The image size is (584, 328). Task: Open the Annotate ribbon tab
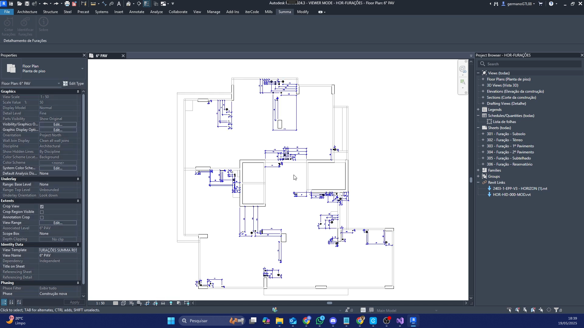[x=137, y=12]
